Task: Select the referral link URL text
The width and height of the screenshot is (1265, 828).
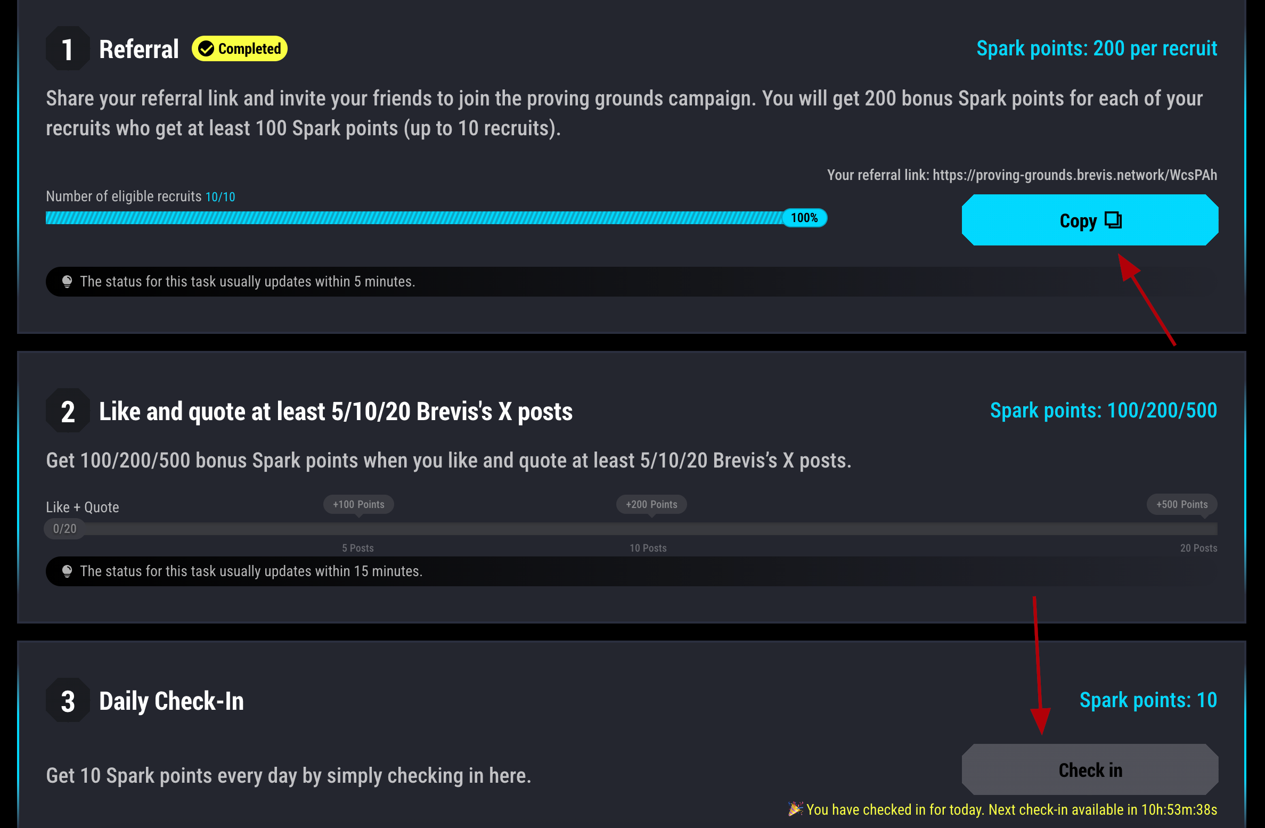Action: (x=1074, y=175)
